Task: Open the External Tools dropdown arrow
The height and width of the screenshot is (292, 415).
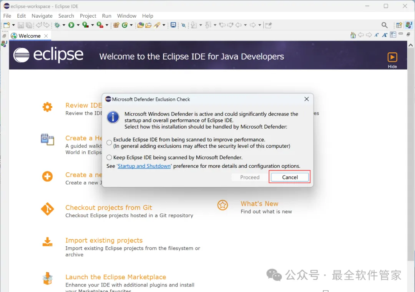Action: [x=107, y=25]
